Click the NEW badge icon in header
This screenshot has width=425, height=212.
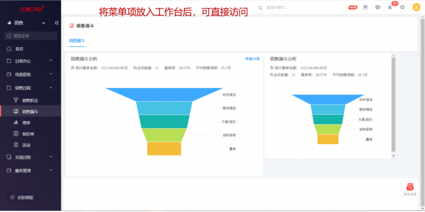(x=353, y=7)
